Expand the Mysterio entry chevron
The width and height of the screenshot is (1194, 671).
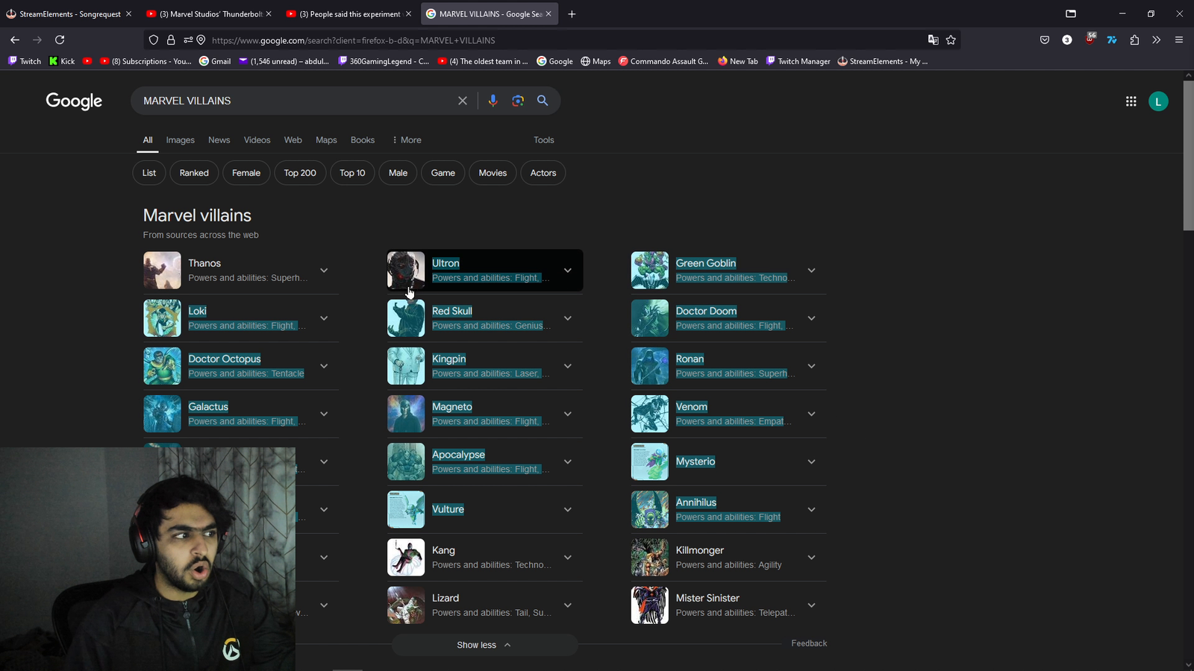coord(811,461)
